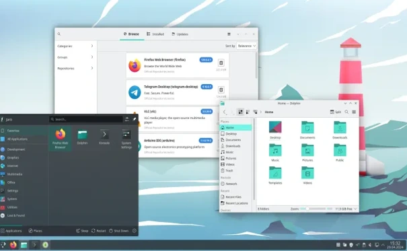Screen dimensions: 407x251
Task: Open the Multimedia category in the launcher
Action: [x=24, y=174]
